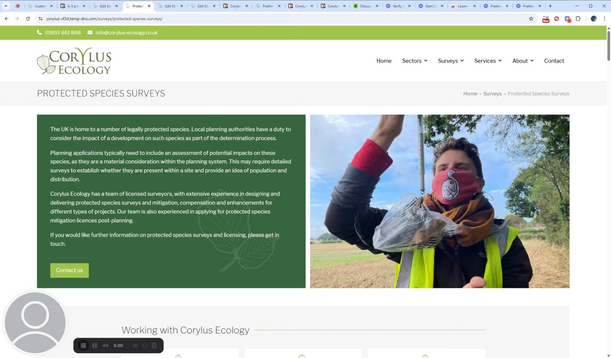Go to Home in main navigation
Viewport: 611px width, 358px height.
[x=384, y=61]
